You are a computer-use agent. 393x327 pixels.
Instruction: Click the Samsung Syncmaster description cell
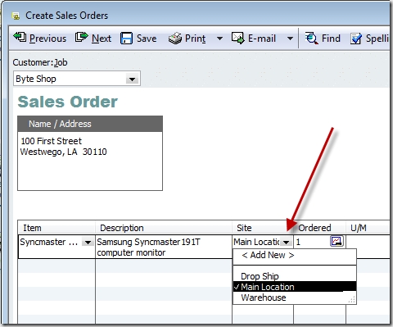point(164,247)
